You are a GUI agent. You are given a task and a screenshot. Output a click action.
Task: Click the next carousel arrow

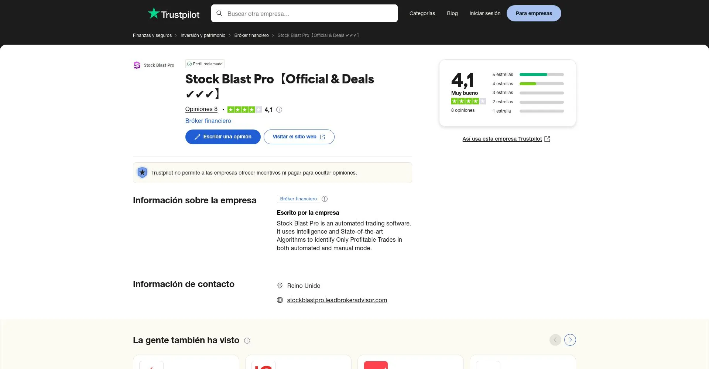tap(570, 340)
